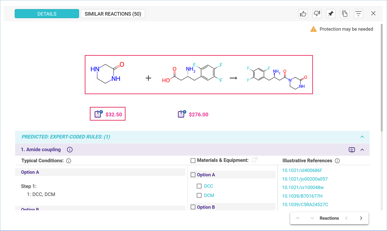Tick the DCM checkbox
The image size is (387, 231).
[x=199, y=196]
